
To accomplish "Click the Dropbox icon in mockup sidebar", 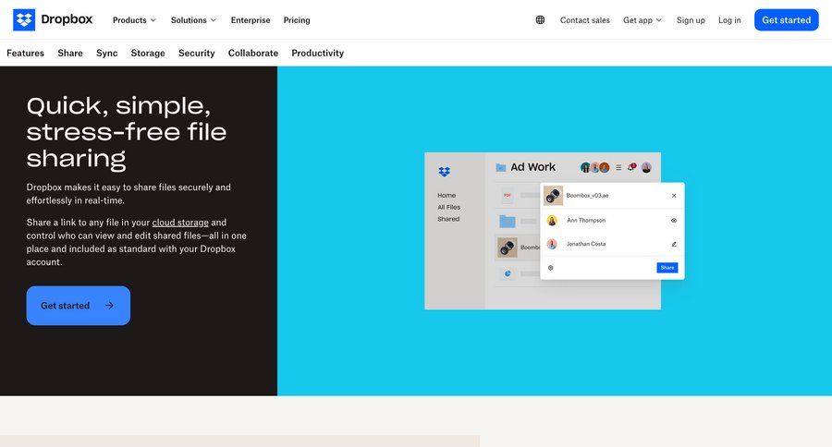I will click(444, 171).
